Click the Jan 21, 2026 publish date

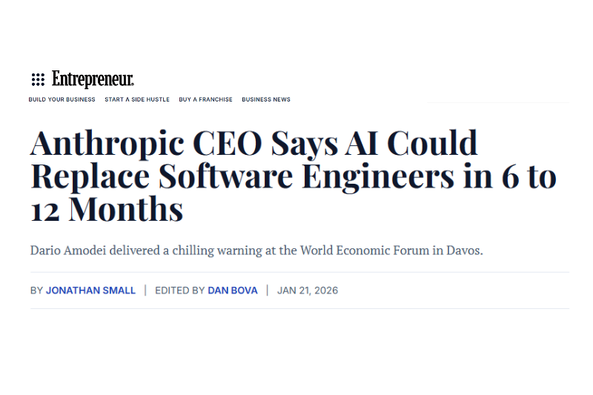click(x=308, y=291)
